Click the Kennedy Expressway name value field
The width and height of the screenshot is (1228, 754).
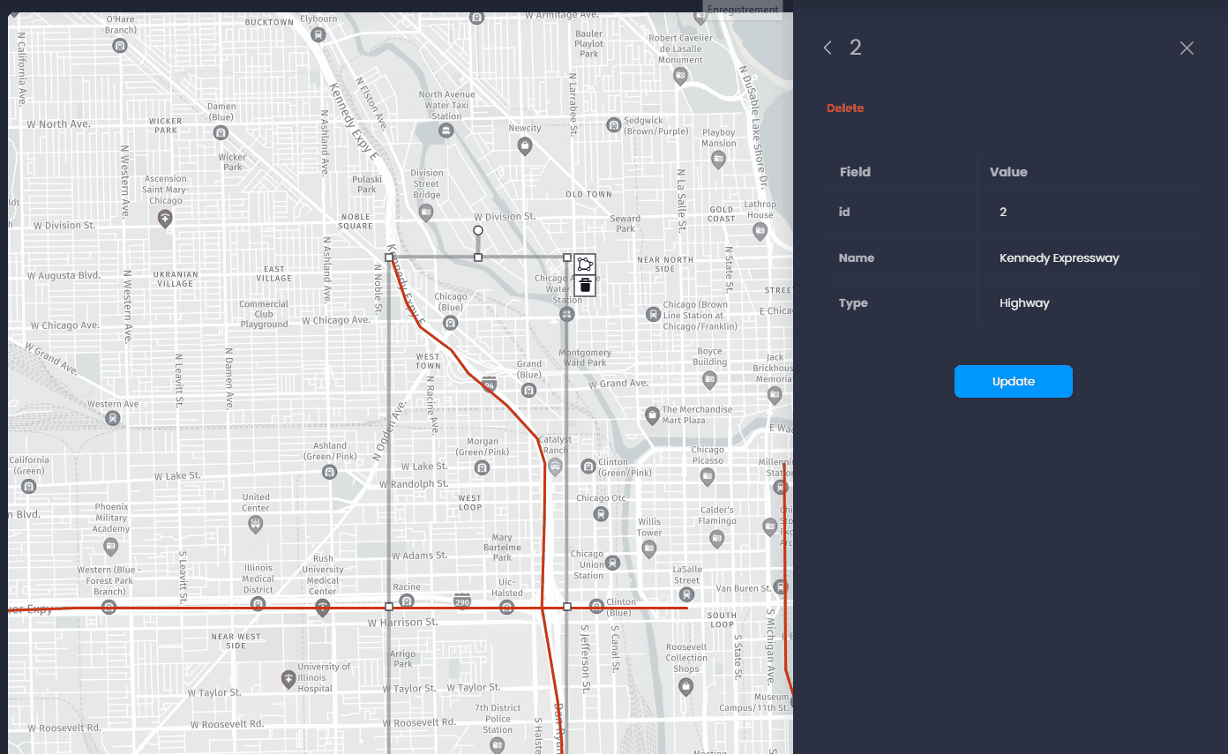1091,258
